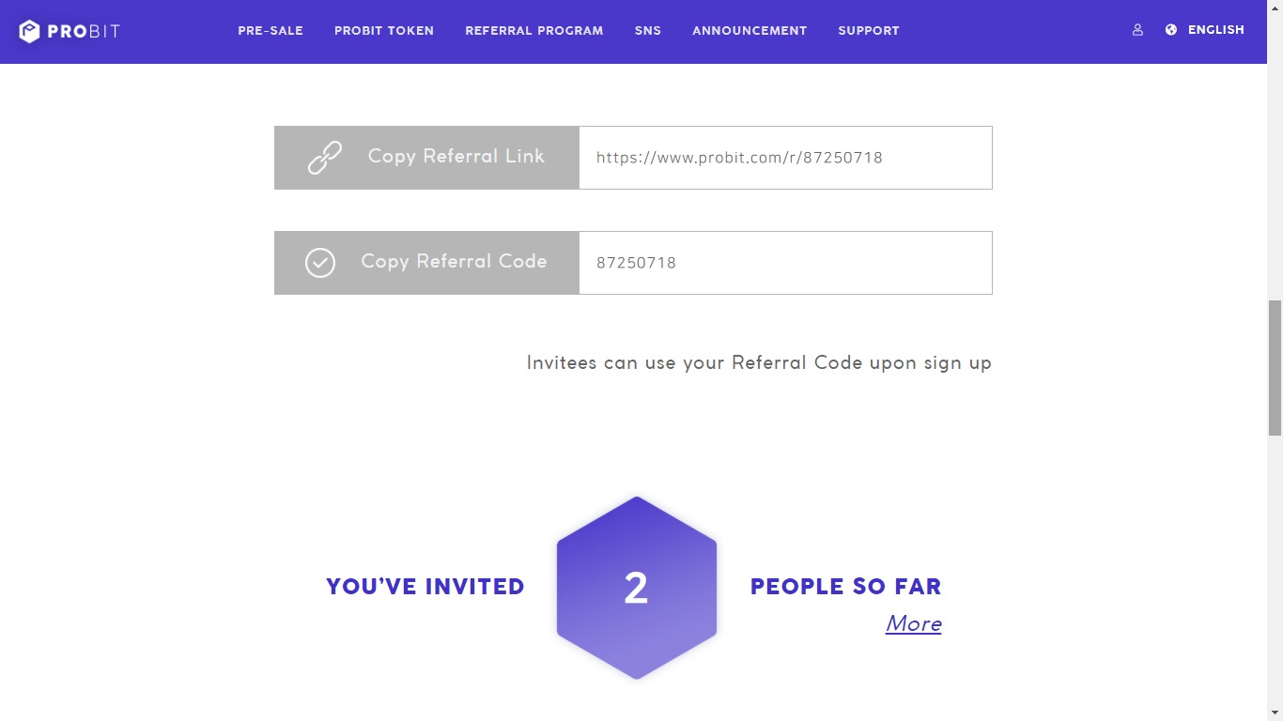Screen dimensions: 1283x721
Task: Click the scrollbar down arrow
Action: (1275, 713)
